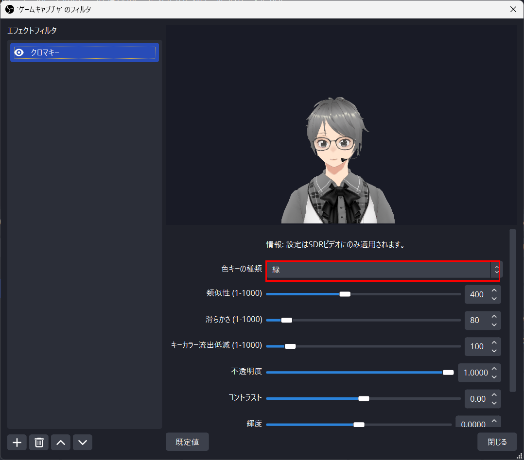
Task: Click the 不透明度 slider handle
Action: click(448, 372)
